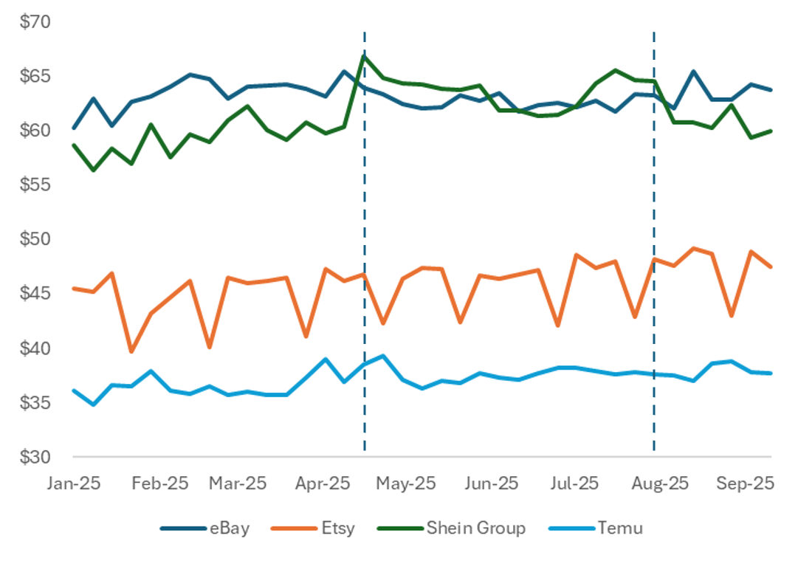Click the orange Etsy legend swatch
798x561 pixels.
pyautogui.click(x=294, y=529)
